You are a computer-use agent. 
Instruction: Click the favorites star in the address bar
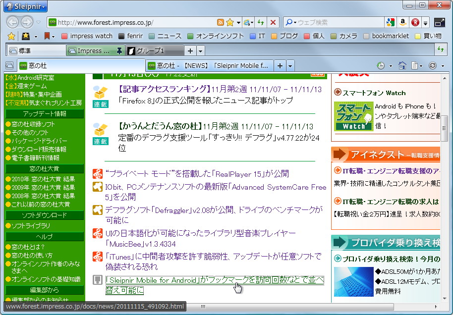[229, 22]
